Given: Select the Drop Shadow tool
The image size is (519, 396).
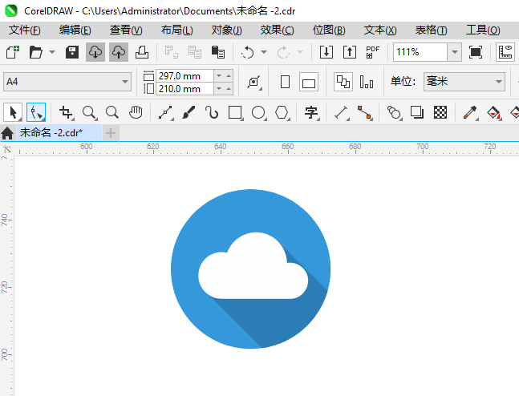Looking at the screenshot, I should pos(417,112).
